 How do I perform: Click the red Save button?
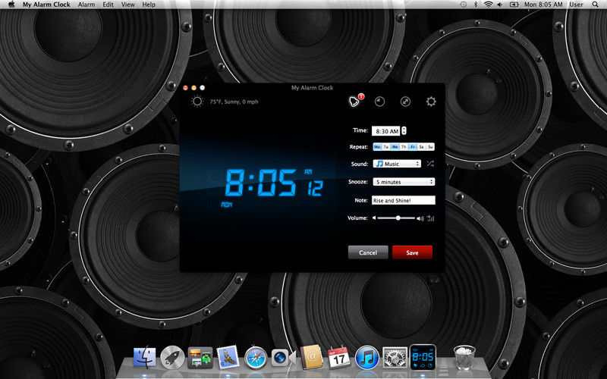coord(412,252)
